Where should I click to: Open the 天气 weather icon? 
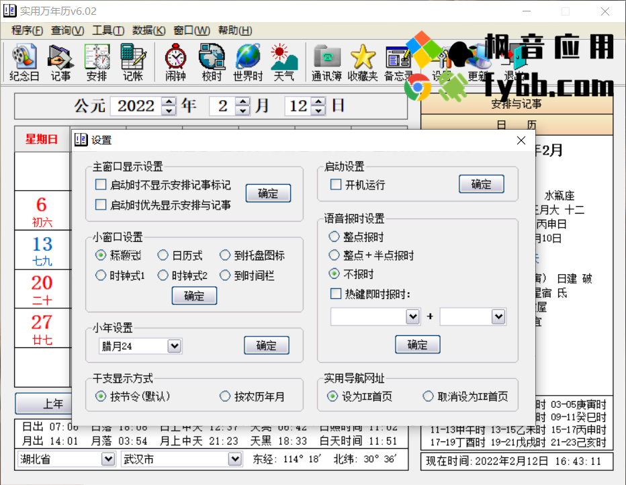(x=284, y=62)
